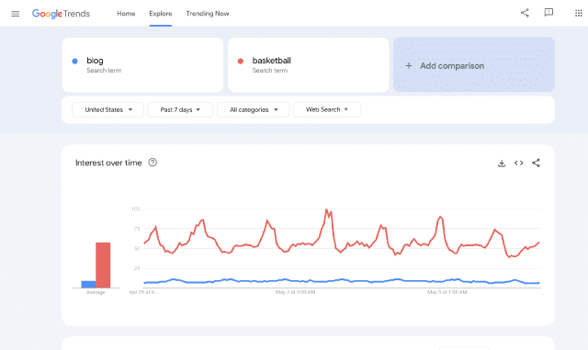This screenshot has width=588, height=350.
Task: Share the Interest over time chart
Action: [x=536, y=164]
